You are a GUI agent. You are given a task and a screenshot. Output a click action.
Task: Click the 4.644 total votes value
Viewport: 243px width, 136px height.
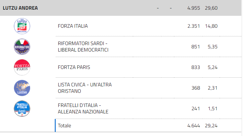tap(193, 126)
